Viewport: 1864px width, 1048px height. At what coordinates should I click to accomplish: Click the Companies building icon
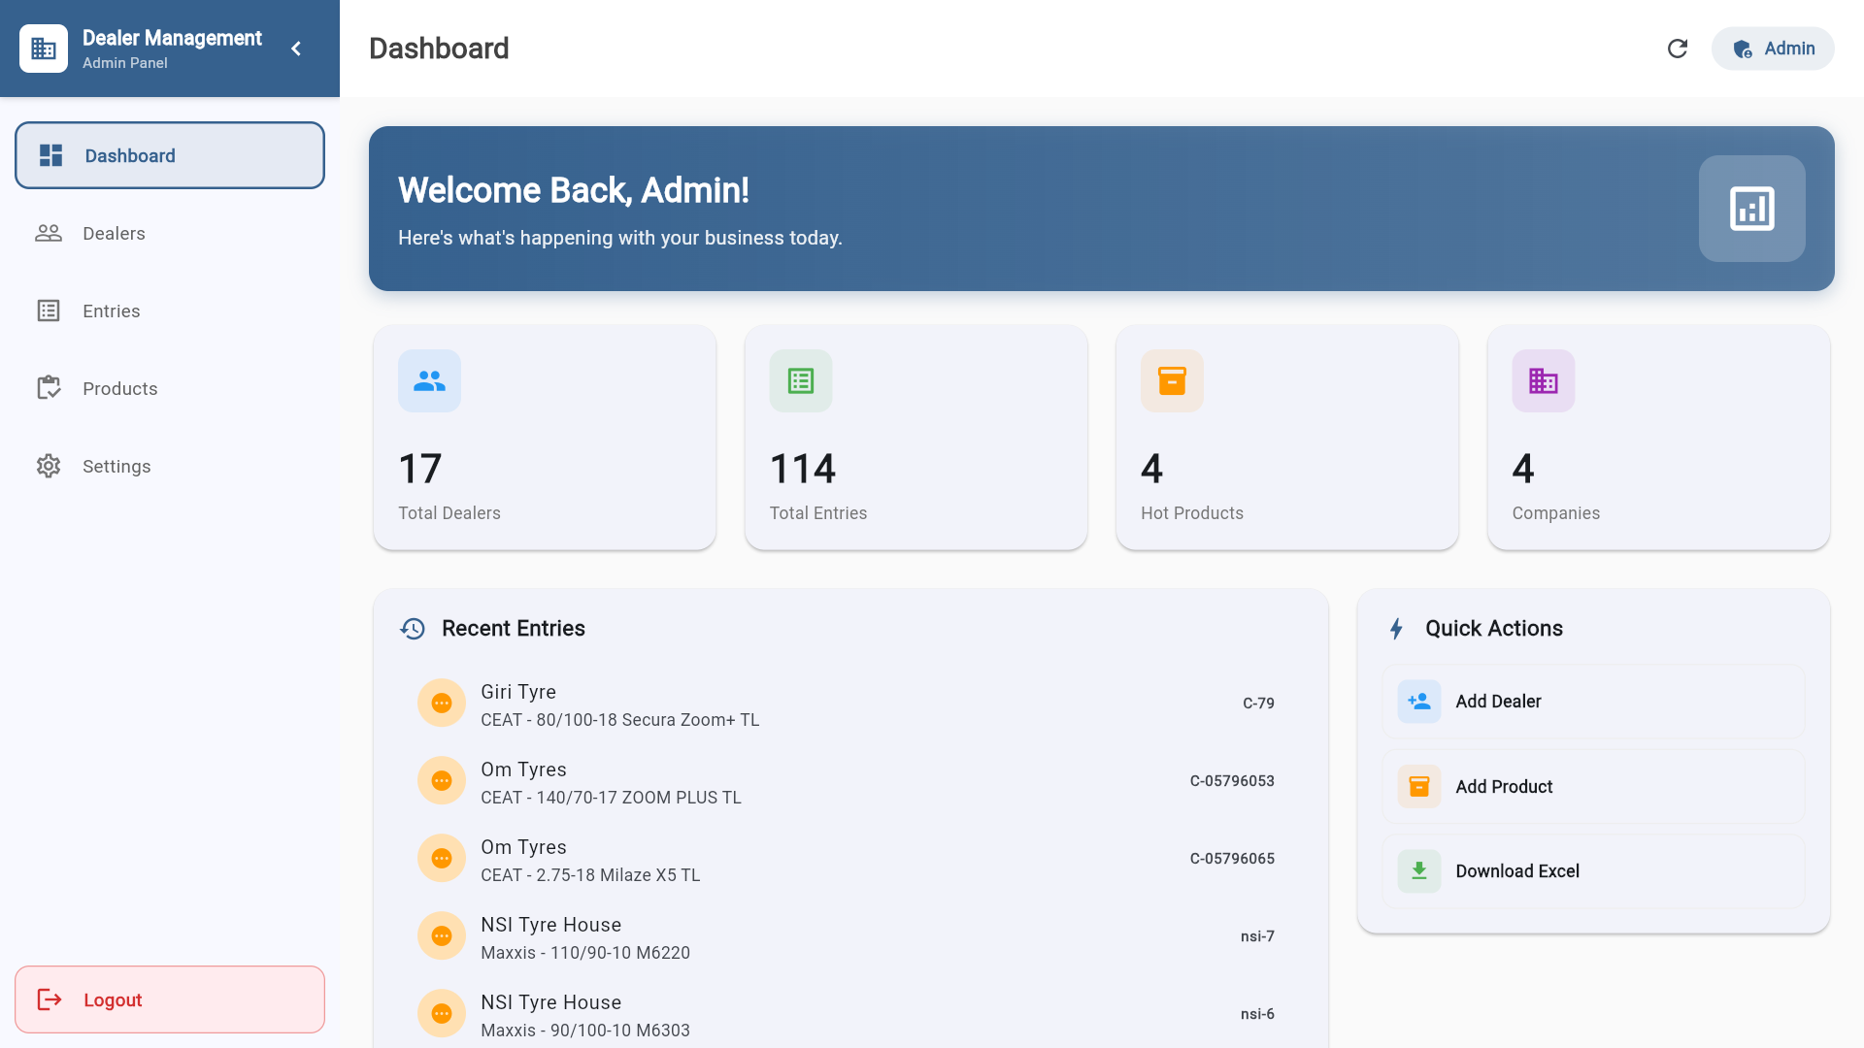tap(1543, 381)
